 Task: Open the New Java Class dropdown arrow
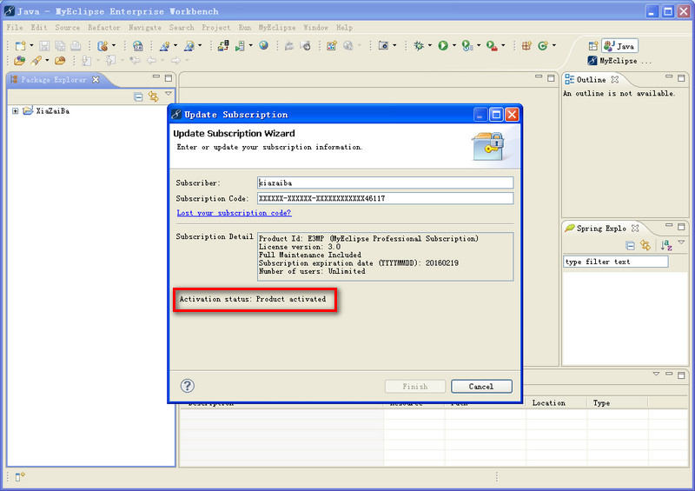point(554,45)
